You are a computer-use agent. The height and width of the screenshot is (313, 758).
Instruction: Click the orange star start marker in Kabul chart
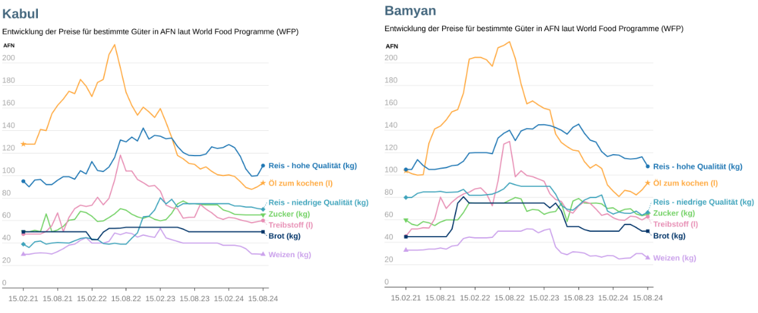click(23, 144)
